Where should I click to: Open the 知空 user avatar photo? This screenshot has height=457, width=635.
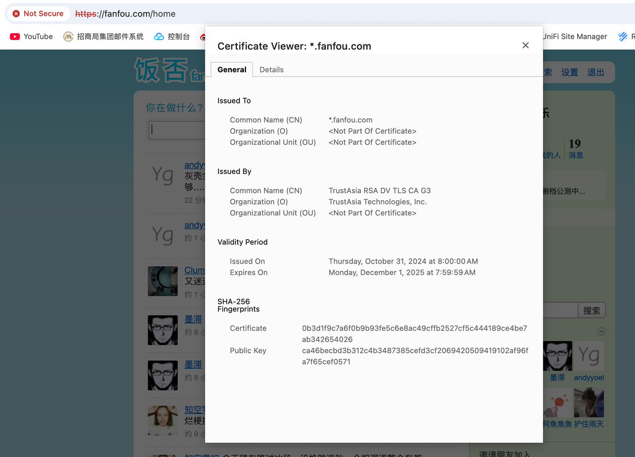point(162,421)
